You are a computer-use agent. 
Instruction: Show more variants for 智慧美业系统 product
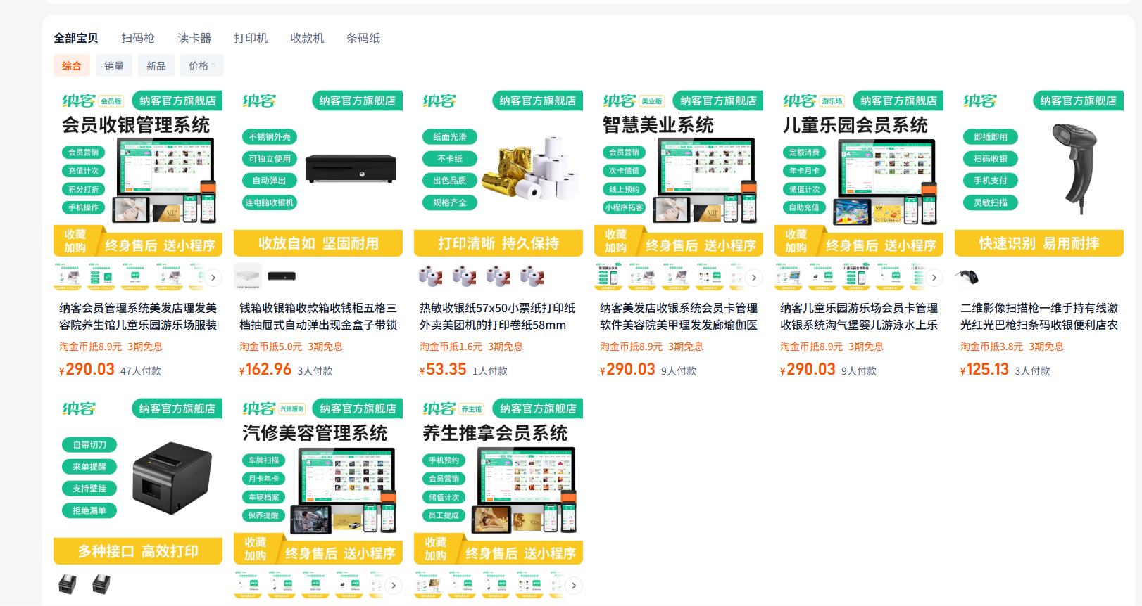coord(754,277)
